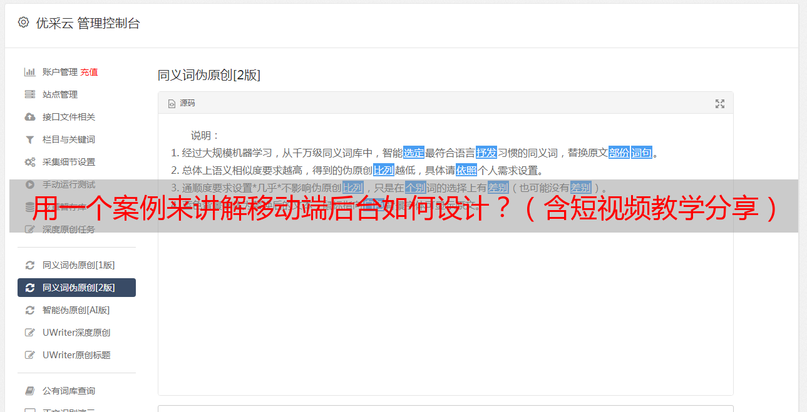Click inside the empty editor text area
This screenshot has height=412, width=807.
coord(445,313)
